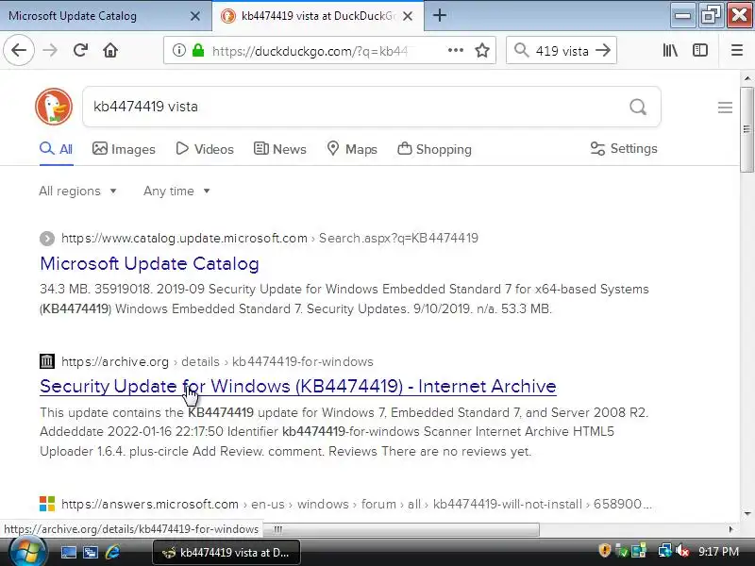The width and height of the screenshot is (755, 566).
Task: Bookmark this page with the star
Action: [x=482, y=50]
